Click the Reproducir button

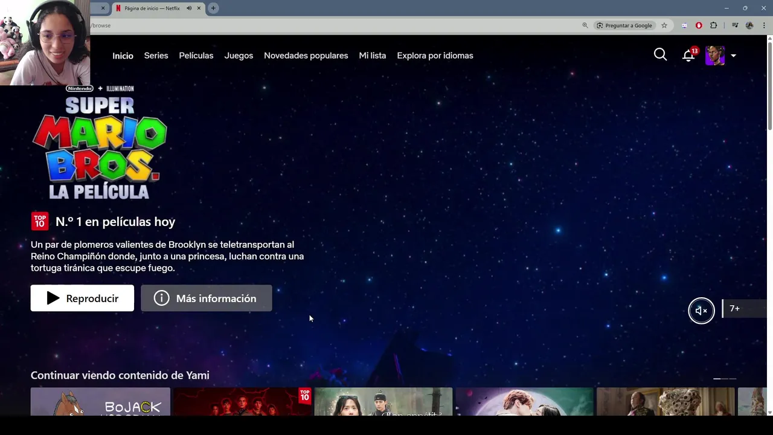coord(82,298)
